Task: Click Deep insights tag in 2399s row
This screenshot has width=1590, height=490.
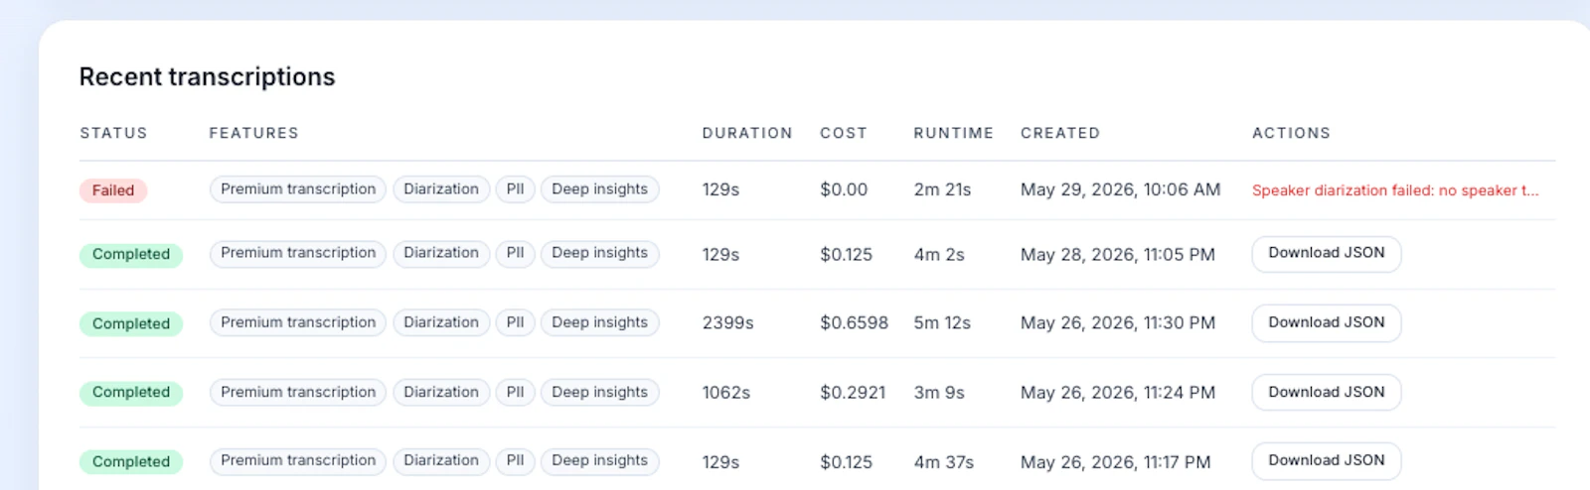Action: point(599,323)
